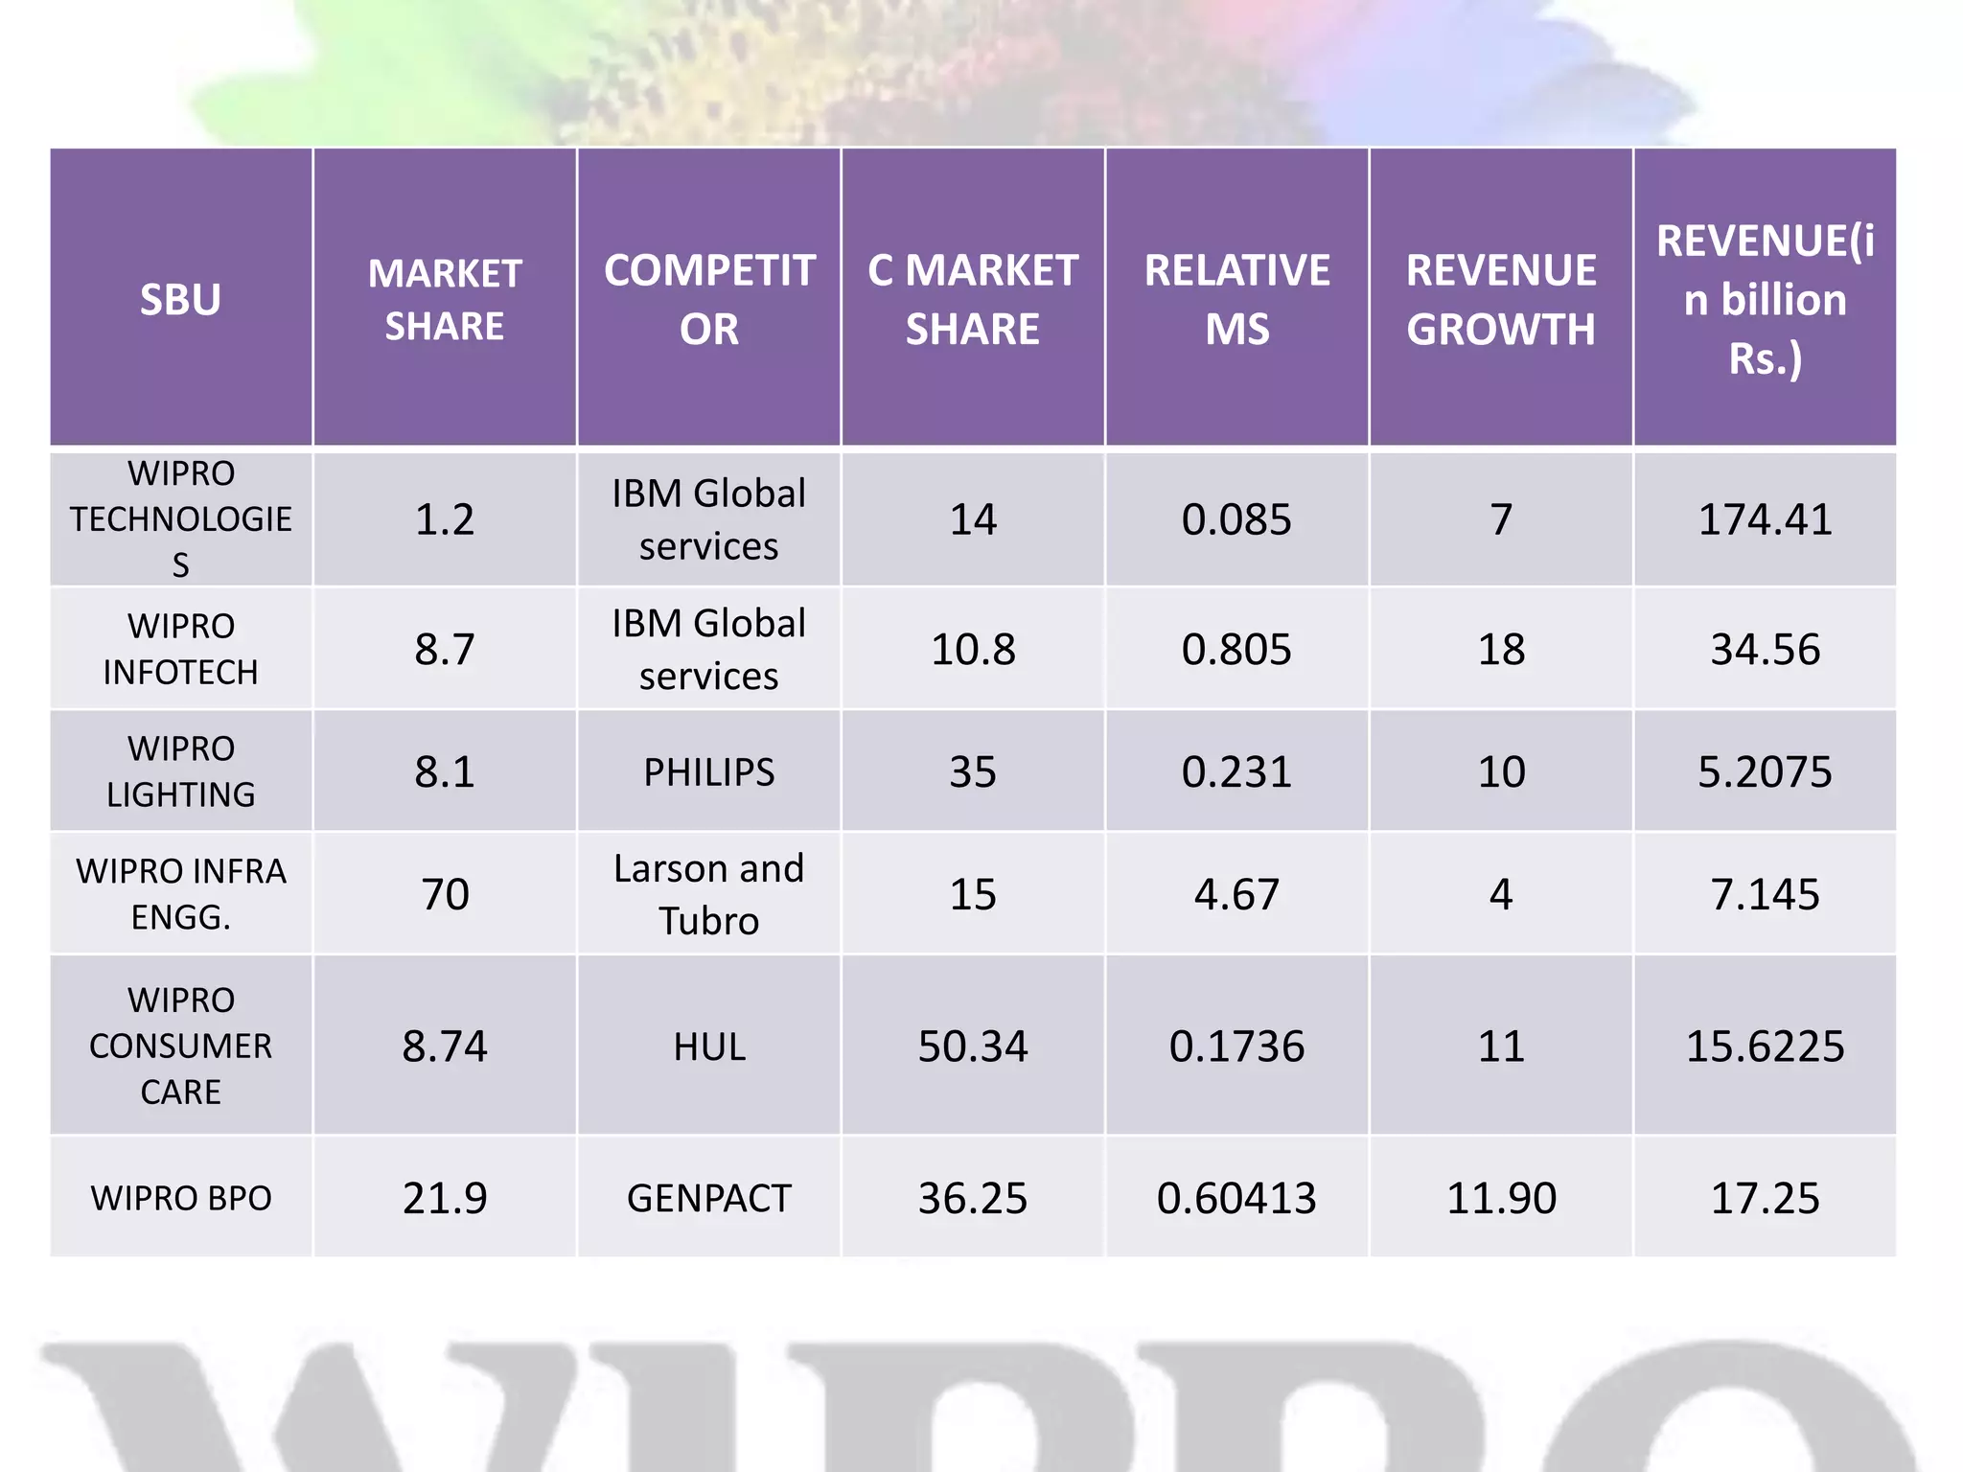Click relative MS value 0.60413
The width and height of the screenshot is (1963, 1472).
(1237, 1198)
